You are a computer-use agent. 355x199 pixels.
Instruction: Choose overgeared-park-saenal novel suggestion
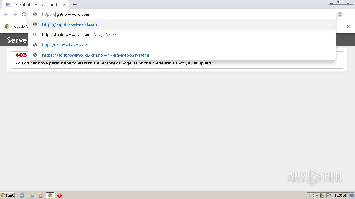coord(182,55)
